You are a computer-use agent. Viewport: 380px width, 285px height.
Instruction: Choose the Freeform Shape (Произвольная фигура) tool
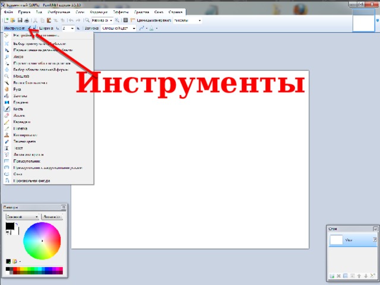[49, 180]
